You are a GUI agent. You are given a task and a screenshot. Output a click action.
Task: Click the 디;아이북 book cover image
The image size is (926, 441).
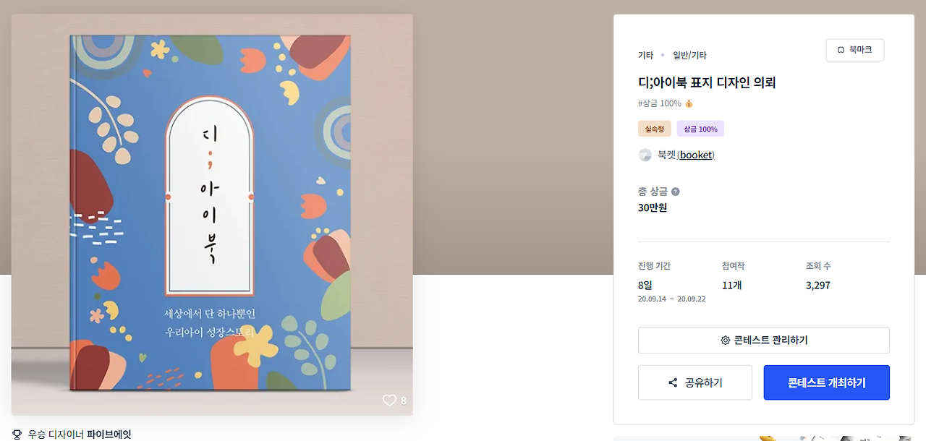coord(212,214)
